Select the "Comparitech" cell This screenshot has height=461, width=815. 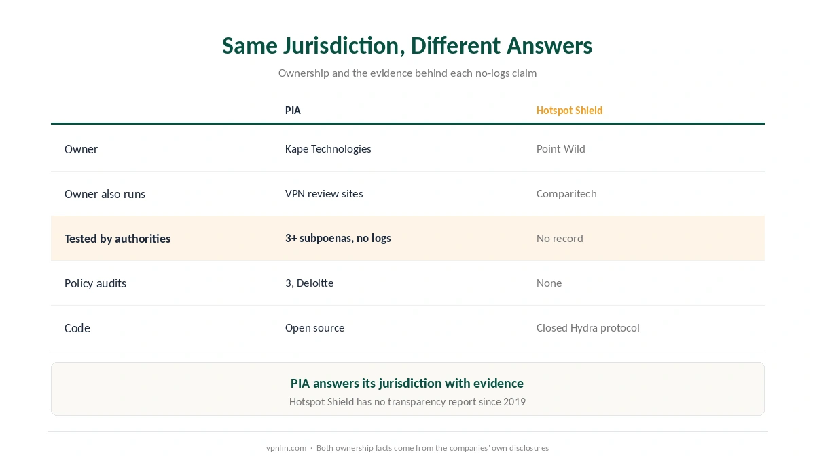click(x=566, y=194)
